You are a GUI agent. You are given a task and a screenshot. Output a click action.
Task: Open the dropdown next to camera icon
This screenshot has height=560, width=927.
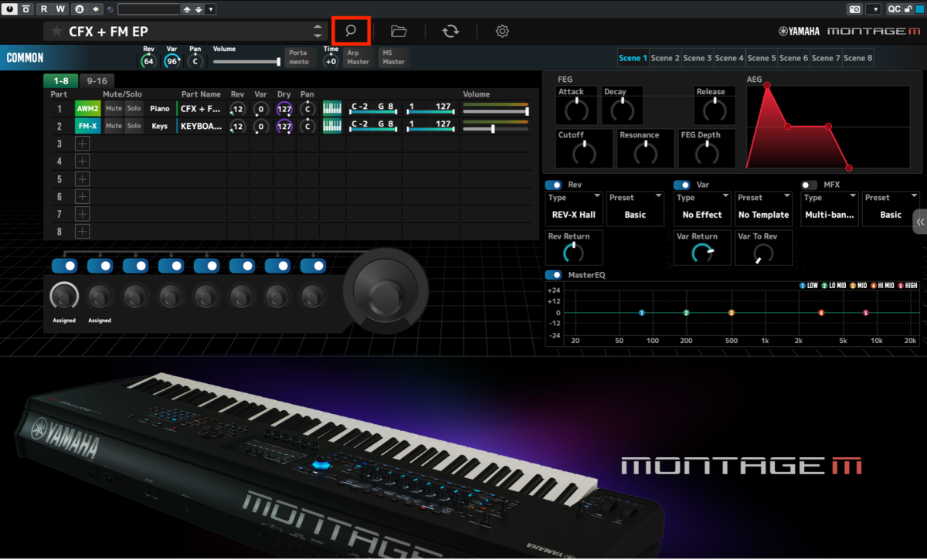(x=874, y=9)
